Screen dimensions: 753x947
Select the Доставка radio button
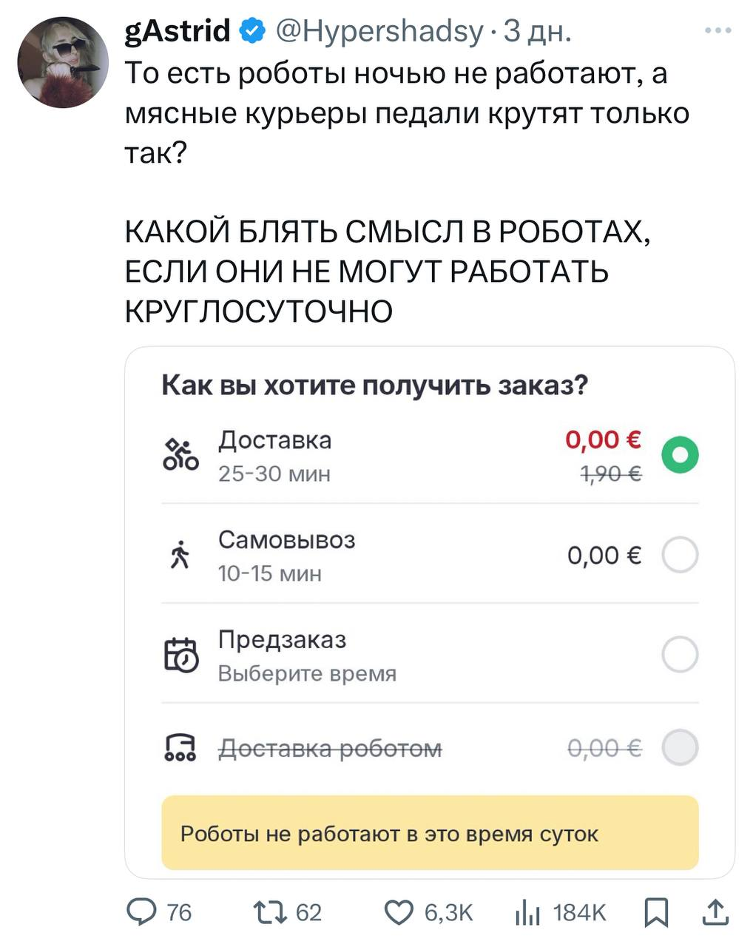click(x=680, y=455)
